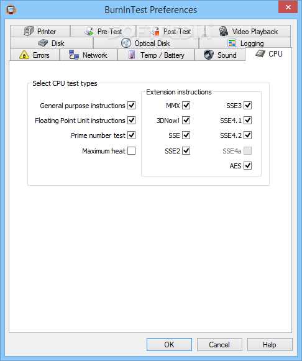Uncheck the SSE checkbox
Screen dimensions: 302x361
click(x=186, y=135)
